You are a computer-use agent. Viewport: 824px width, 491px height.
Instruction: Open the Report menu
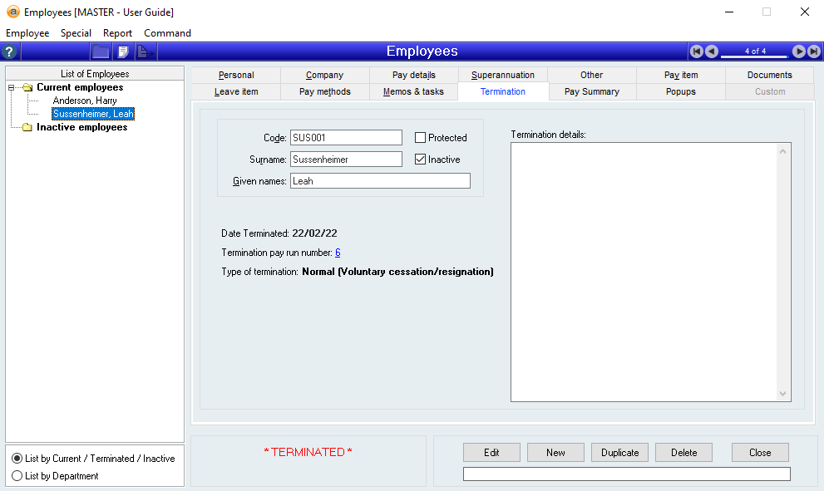117,33
